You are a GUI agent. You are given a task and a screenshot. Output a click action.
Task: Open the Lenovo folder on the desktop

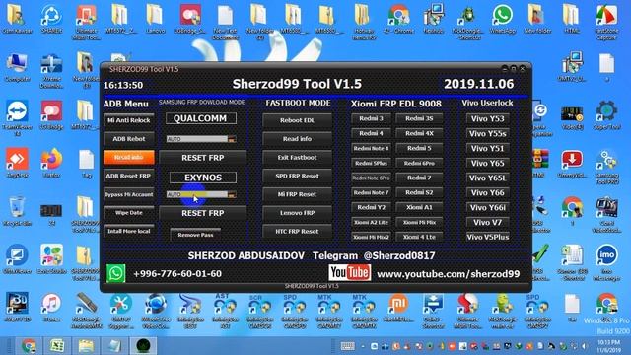(156, 19)
